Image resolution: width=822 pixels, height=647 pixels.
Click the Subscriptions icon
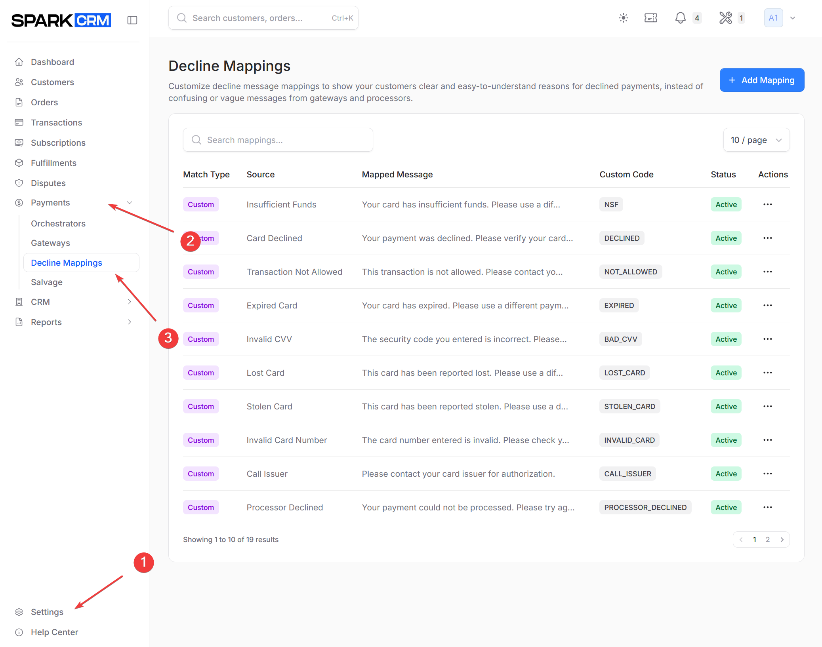coord(19,143)
